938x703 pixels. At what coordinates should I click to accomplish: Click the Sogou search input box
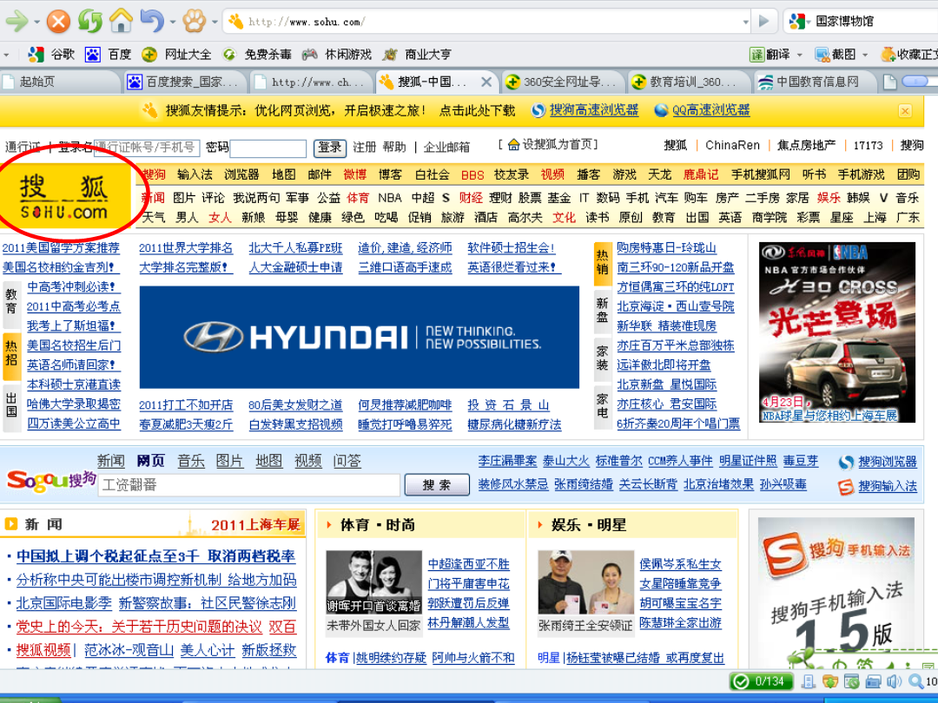(249, 485)
